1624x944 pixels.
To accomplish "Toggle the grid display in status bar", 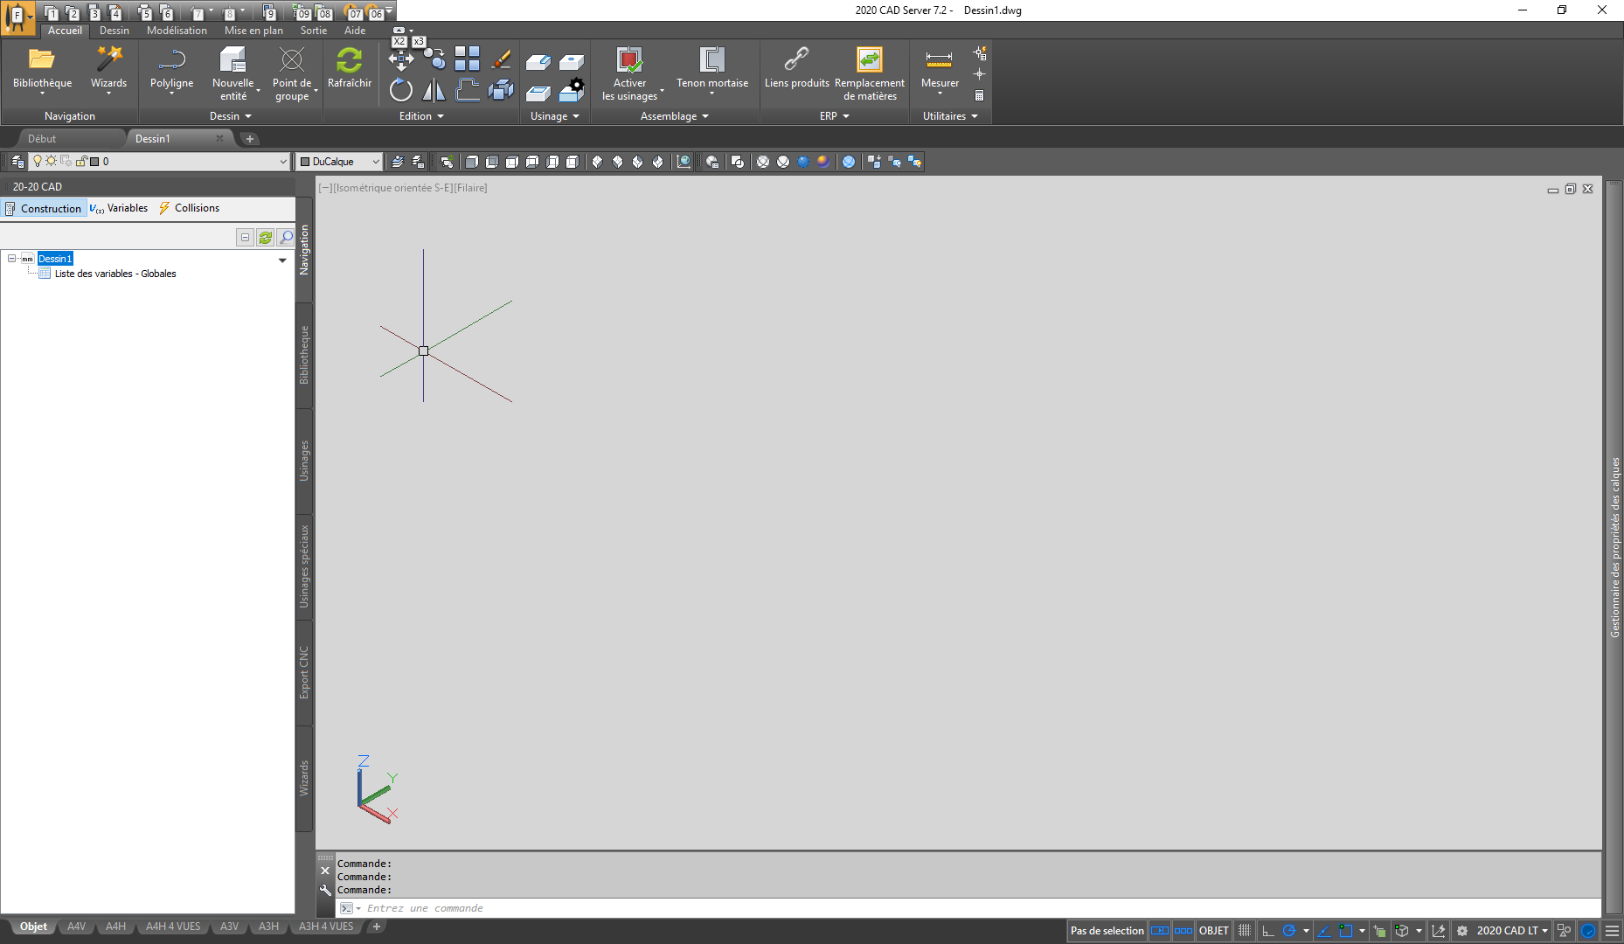I will coord(1245,931).
